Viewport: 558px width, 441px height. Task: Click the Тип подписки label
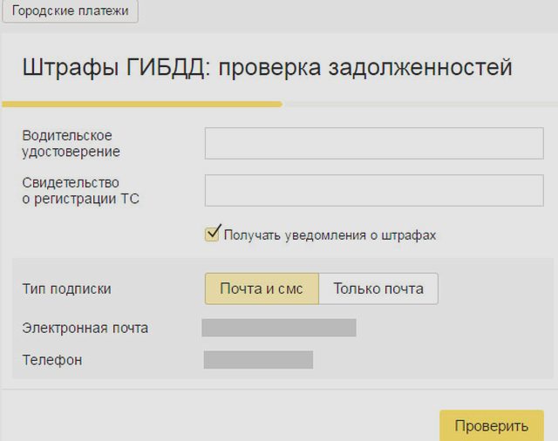pos(66,288)
